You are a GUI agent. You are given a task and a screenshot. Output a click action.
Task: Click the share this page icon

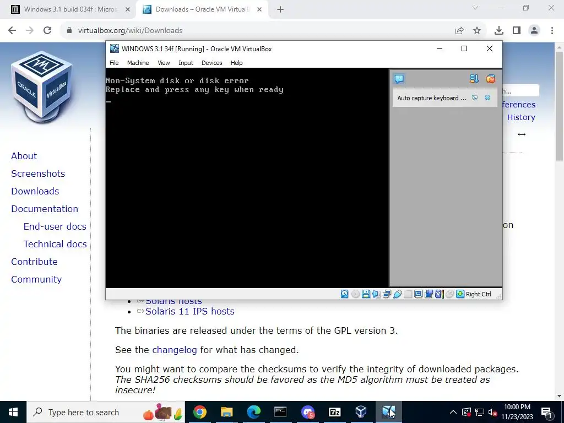point(459,31)
